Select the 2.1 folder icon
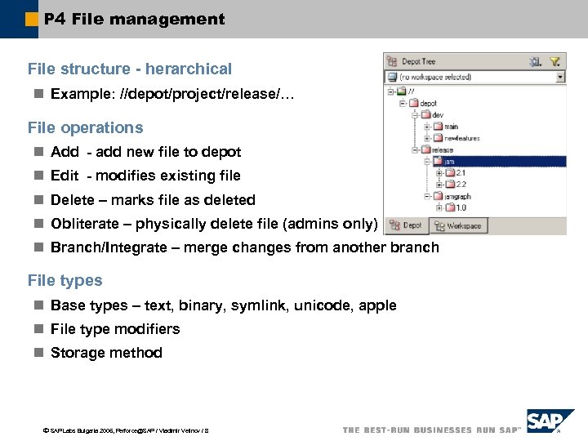This screenshot has width=588, height=441. click(450, 172)
